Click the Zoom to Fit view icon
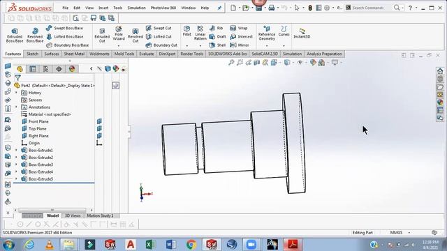The image size is (447, 251). (231, 62)
